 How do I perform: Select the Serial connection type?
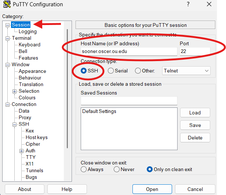(x=111, y=71)
